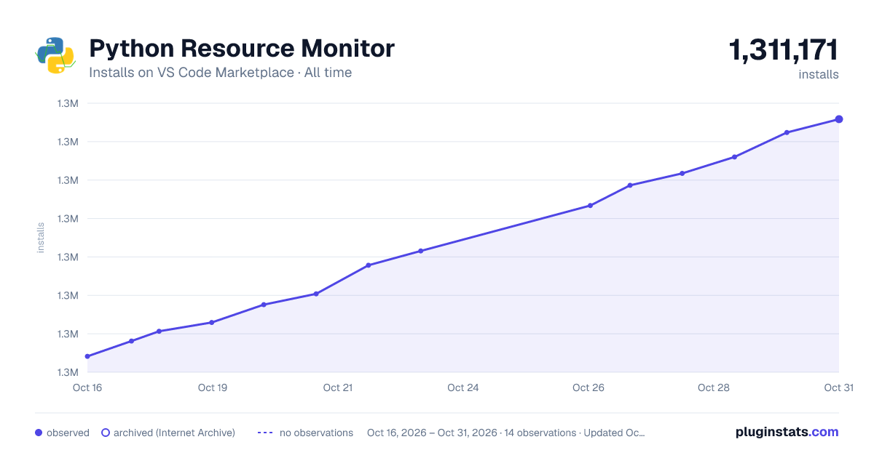Click the filled 'observed' legend dot
Image resolution: width=874 pixels, height=458 pixels.
[39, 433]
